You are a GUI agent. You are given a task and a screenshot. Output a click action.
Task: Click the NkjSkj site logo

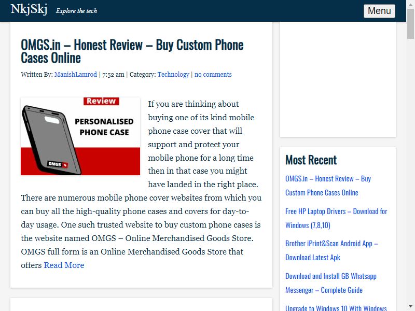29,9
